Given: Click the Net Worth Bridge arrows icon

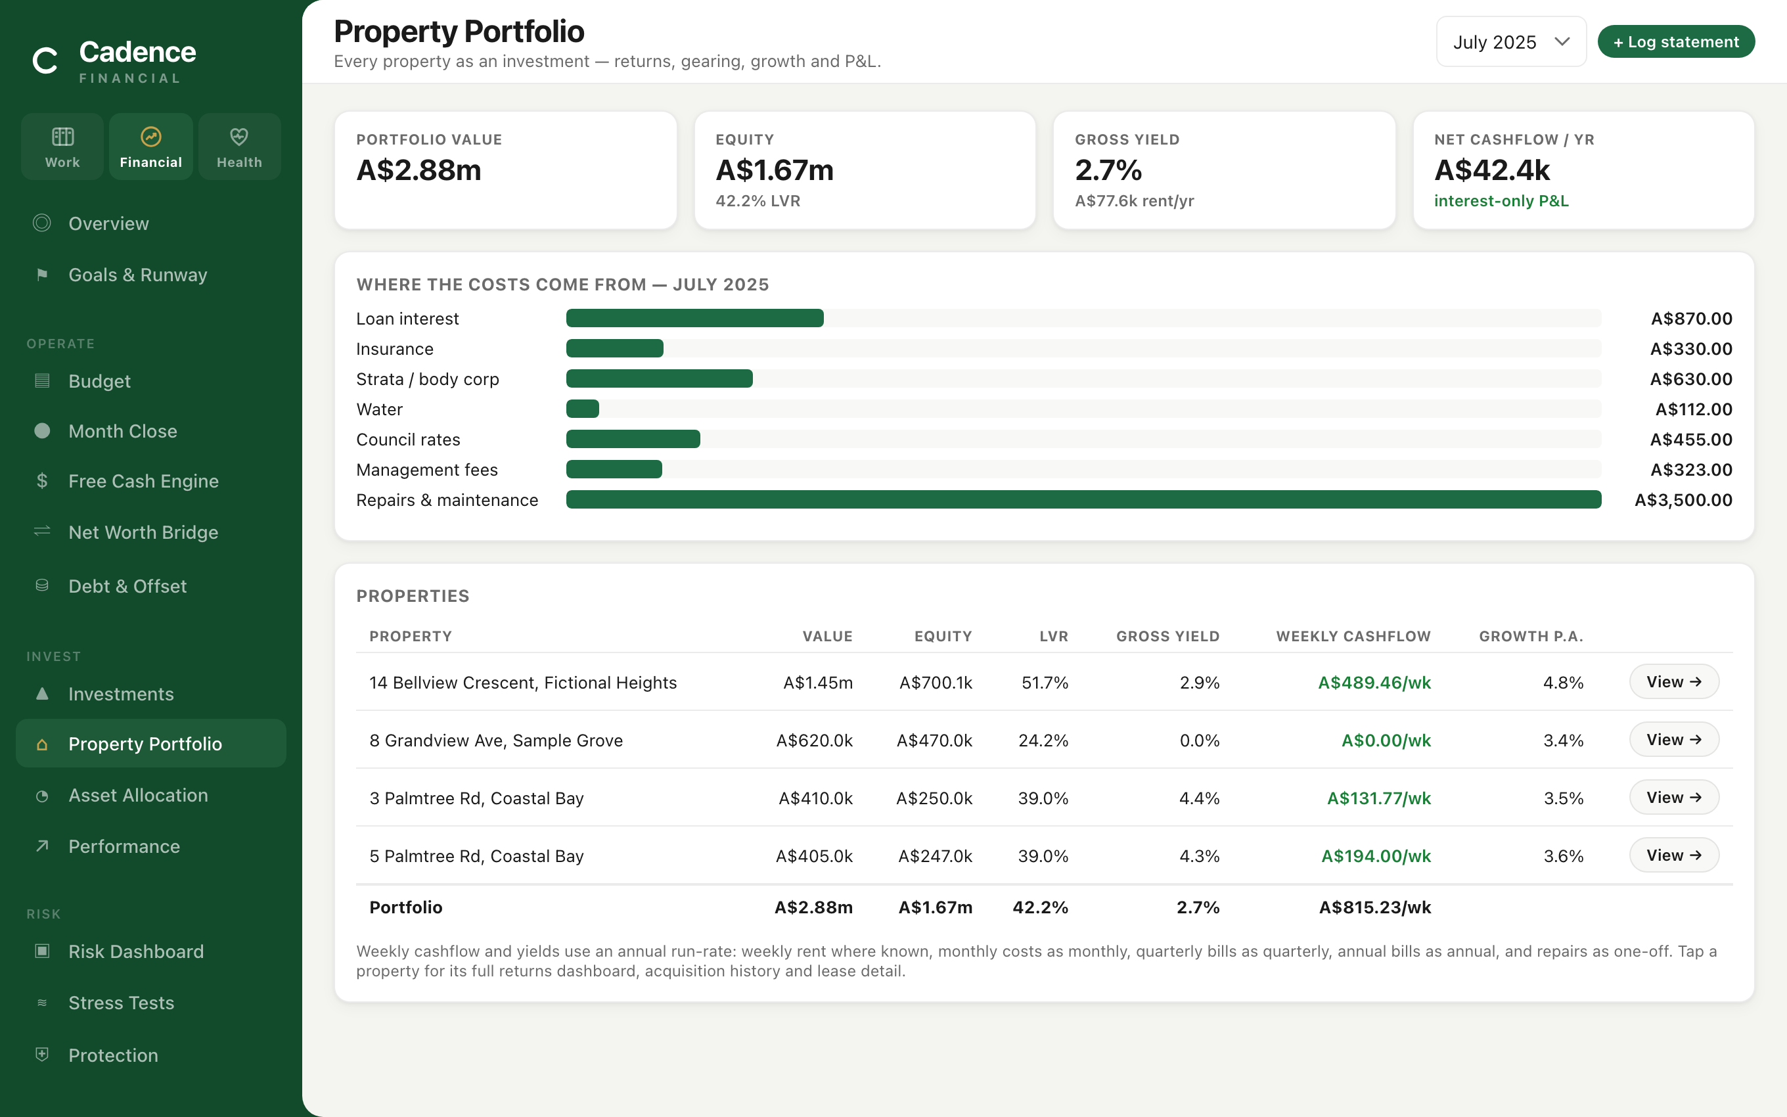Looking at the screenshot, I should (x=42, y=532).
